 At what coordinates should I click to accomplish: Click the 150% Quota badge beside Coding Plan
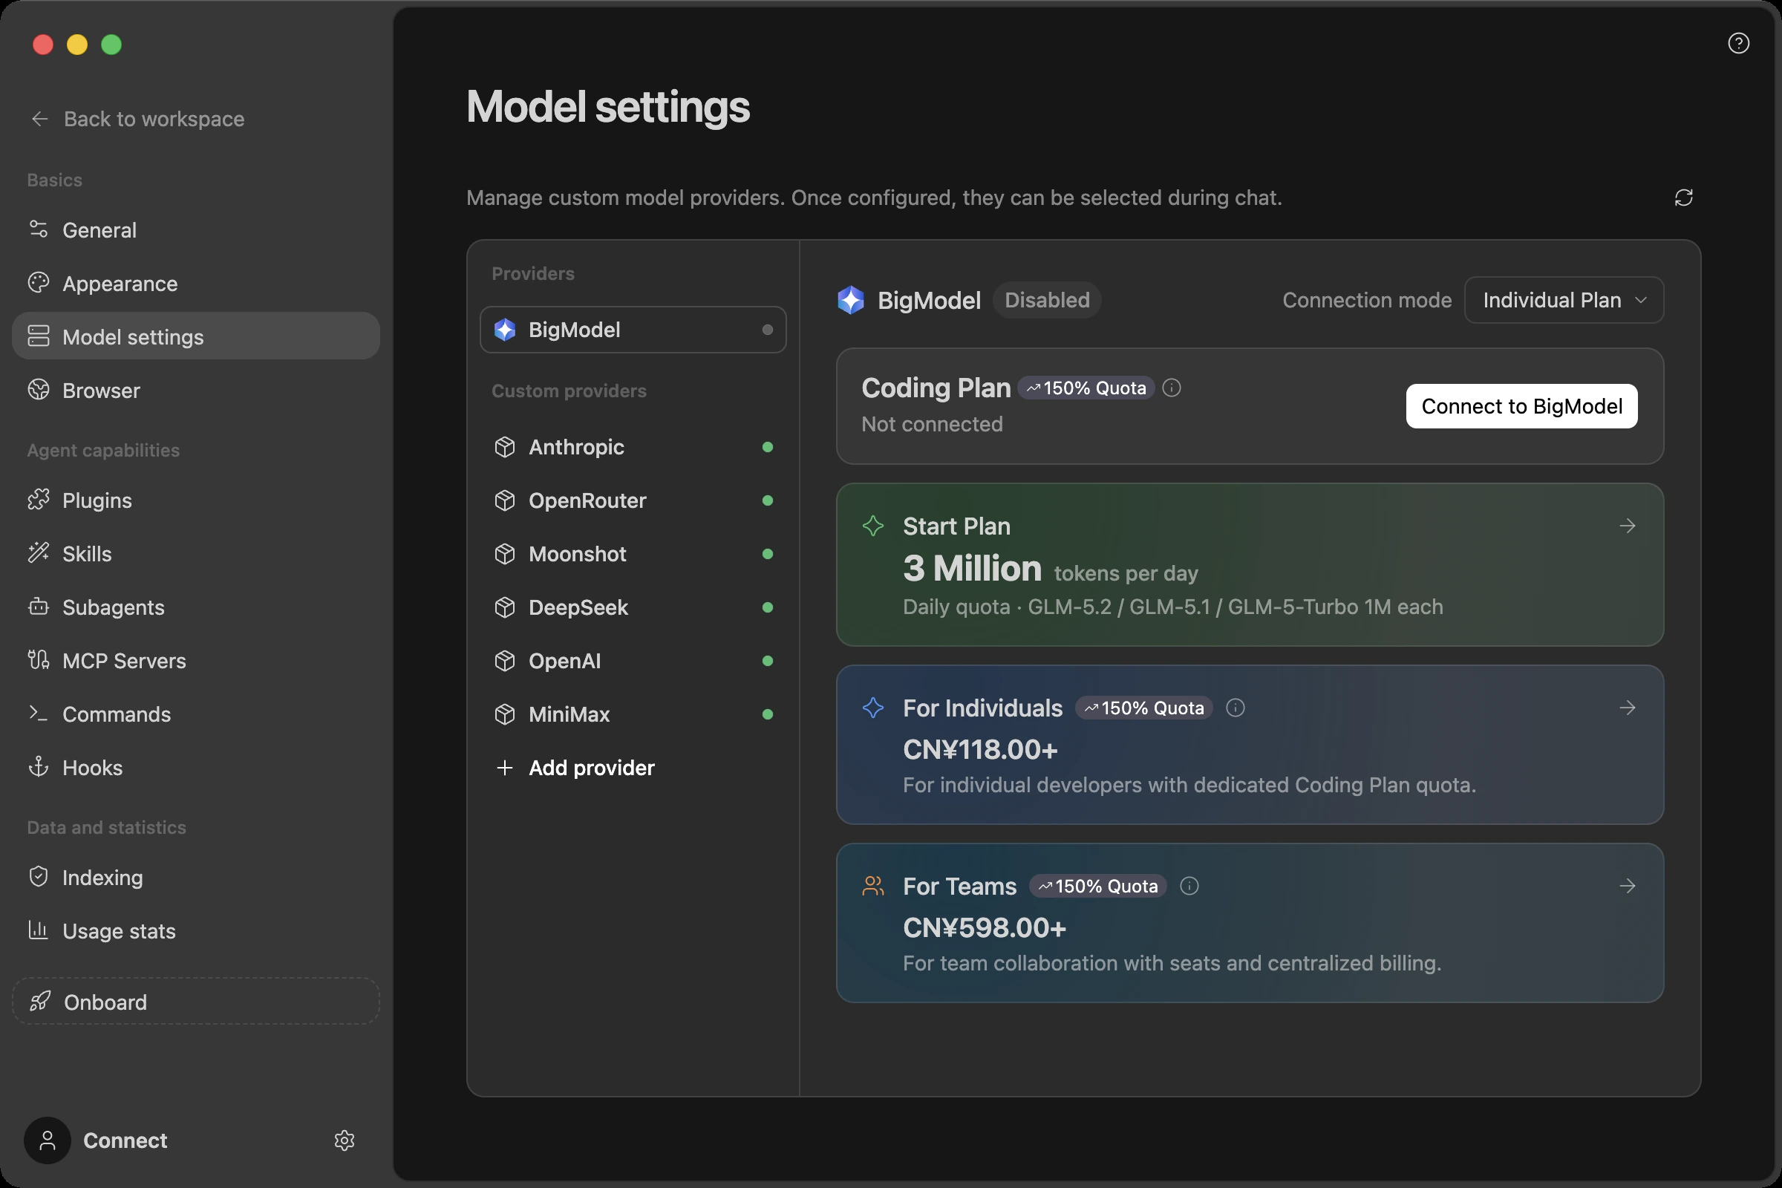coord(1086,388)
